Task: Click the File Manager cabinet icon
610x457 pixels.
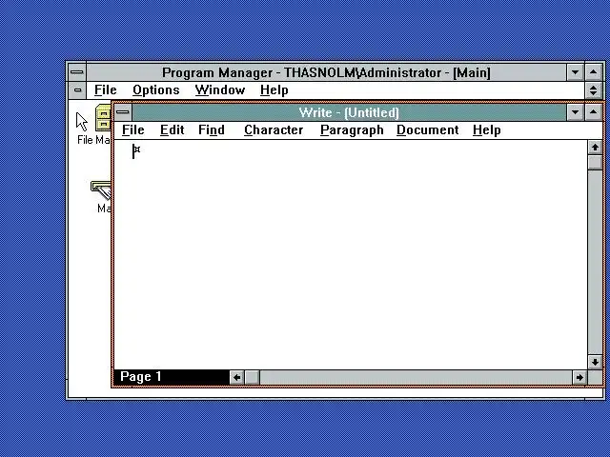Action: pos(103,118)
